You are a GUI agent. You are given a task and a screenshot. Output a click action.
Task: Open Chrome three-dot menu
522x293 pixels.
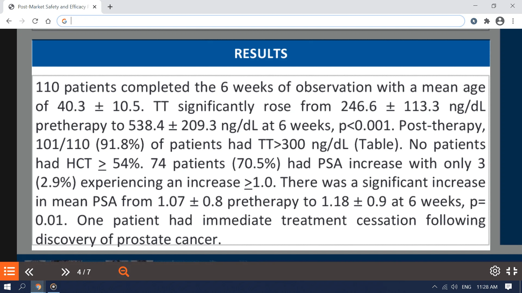tap(513, 21)
